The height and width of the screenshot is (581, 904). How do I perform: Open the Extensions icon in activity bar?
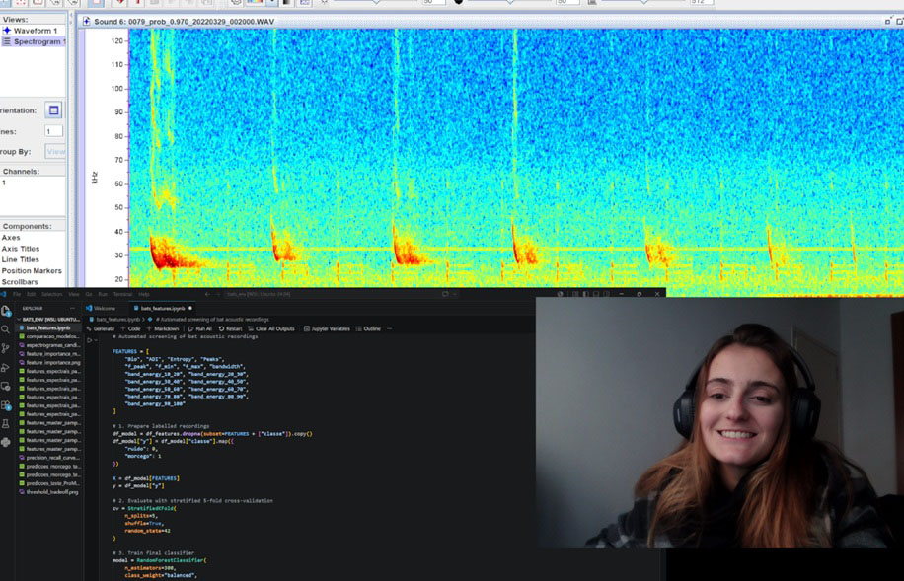click(6, 405)
